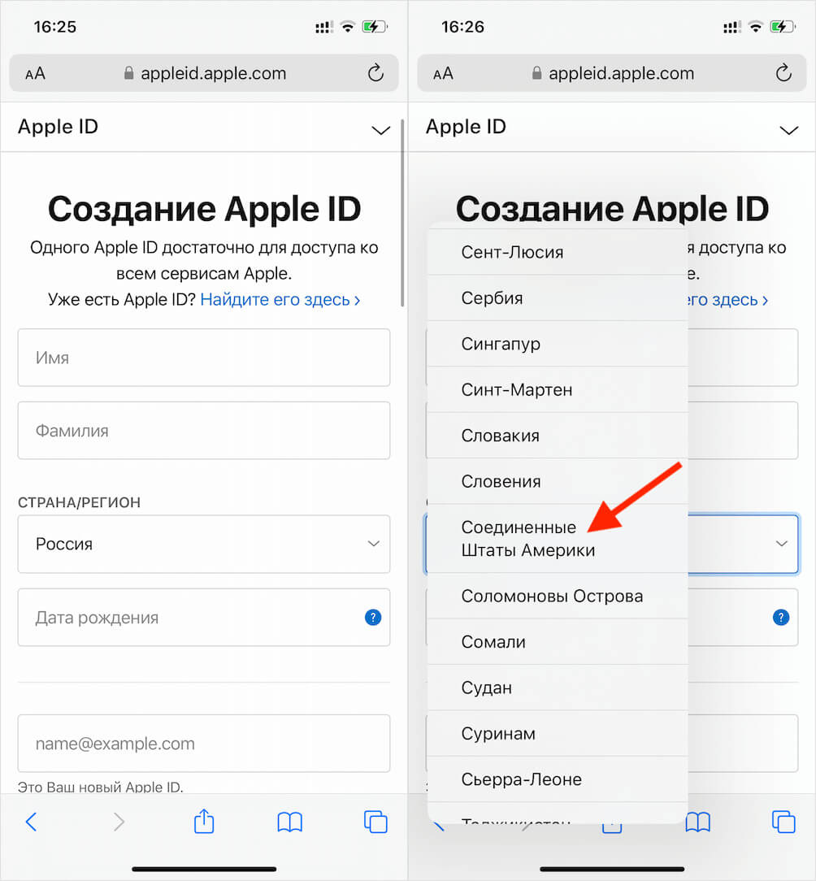Click the Имя input field
This screenshot has height=881, width=816.
[204, 358]
